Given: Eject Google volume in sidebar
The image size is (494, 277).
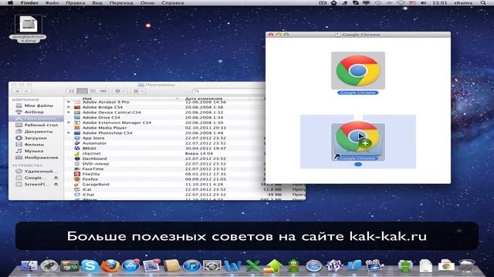Looking at the screenshot, I should pos(56,178).
